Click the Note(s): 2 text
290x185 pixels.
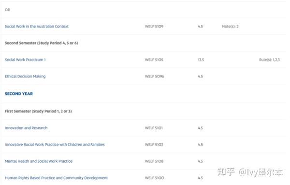click(230, 26)
